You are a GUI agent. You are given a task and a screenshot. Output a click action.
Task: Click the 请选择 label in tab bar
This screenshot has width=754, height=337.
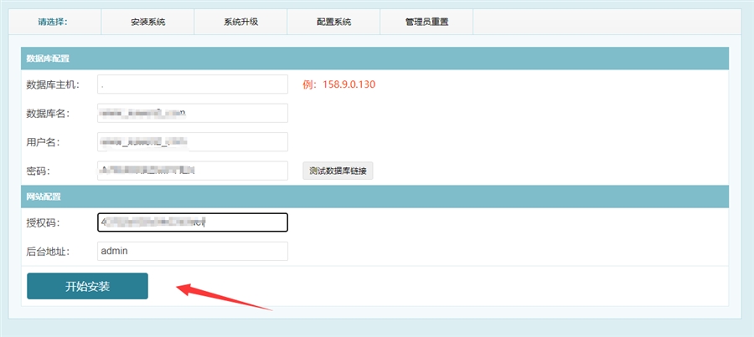(52, 22)
